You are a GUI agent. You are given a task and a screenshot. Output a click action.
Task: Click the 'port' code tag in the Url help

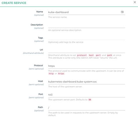pyautogui.click(x=98, y=55)
